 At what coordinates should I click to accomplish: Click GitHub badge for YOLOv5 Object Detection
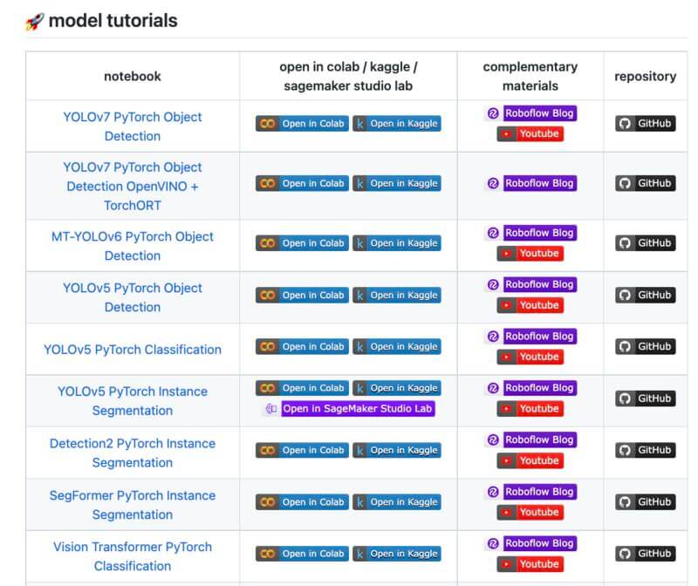(x=646, y=295)
